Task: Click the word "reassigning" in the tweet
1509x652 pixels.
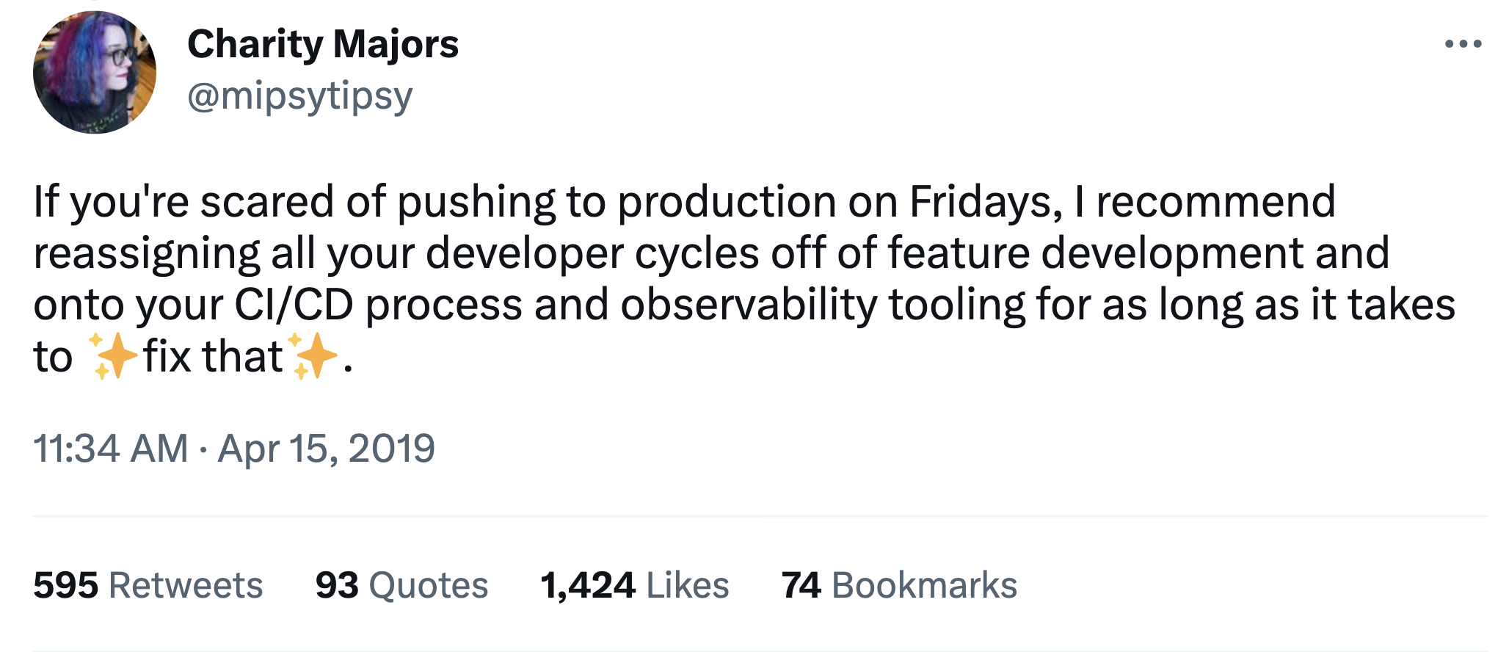Action: coord(146,253)
